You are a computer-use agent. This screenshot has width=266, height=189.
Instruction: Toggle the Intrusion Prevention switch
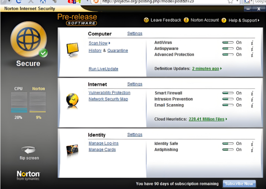pos(228,99)
